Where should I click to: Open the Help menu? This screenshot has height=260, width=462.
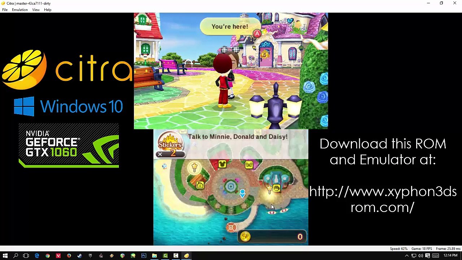pyautogui.click(x=48, y=10)
